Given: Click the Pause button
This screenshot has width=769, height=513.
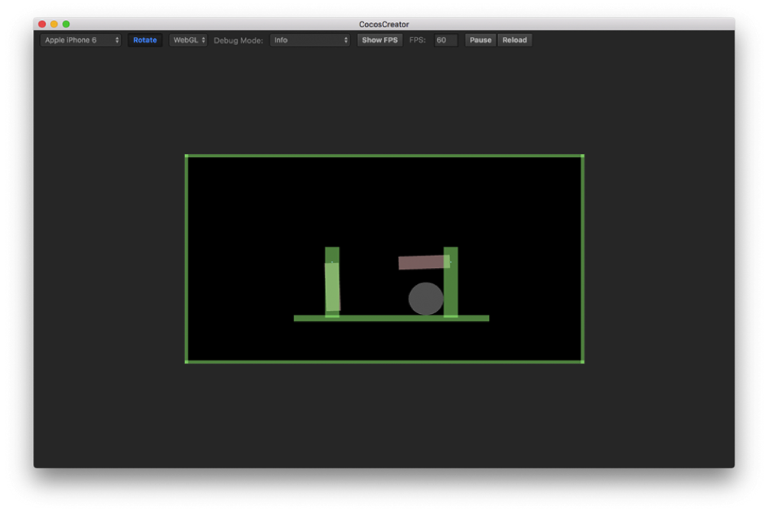Looking at the screenshot, I should point(480,41).
